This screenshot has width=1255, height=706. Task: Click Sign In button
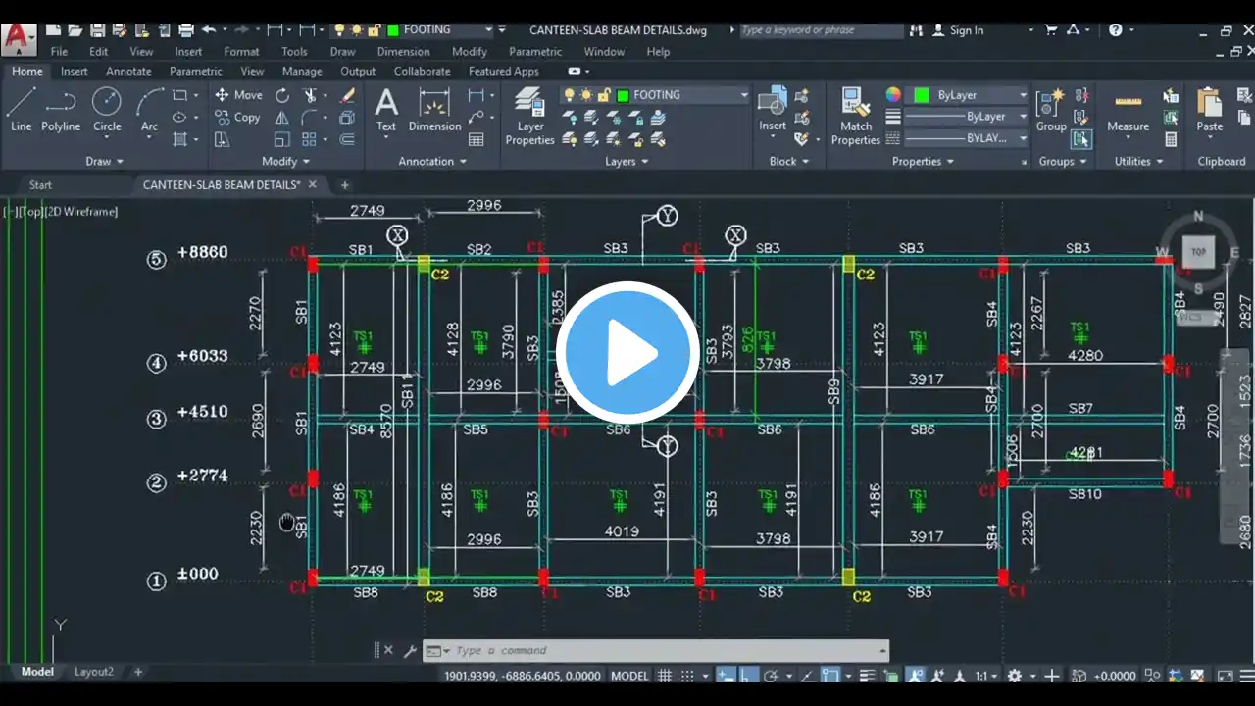[966, 30]
